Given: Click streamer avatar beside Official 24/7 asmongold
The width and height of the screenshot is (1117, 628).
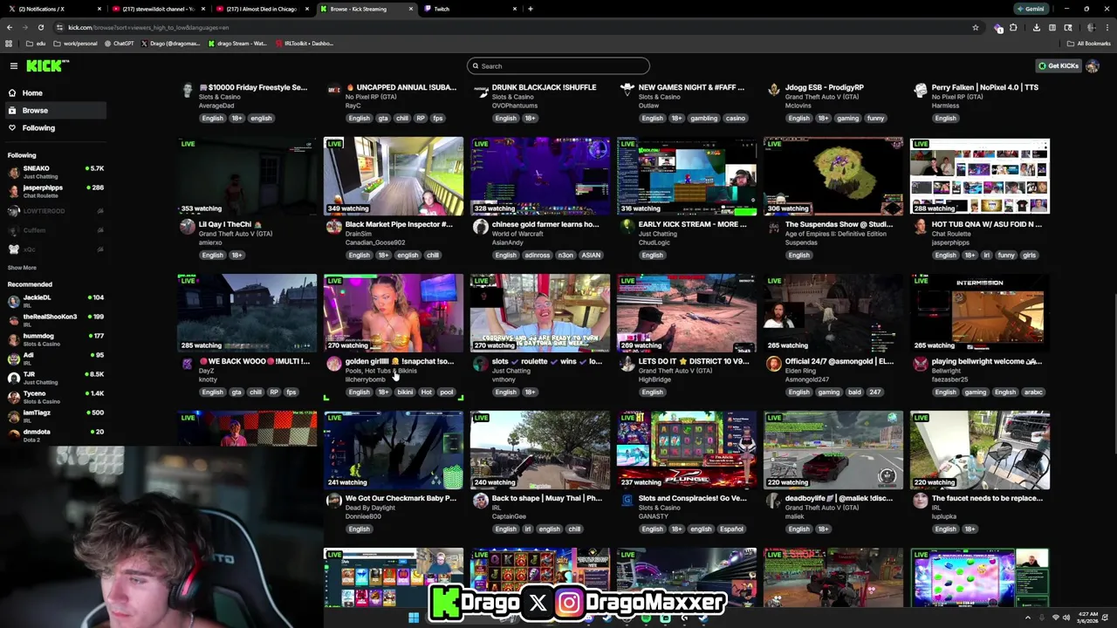Looking at the screenshot, I should (x=773, y=364).
